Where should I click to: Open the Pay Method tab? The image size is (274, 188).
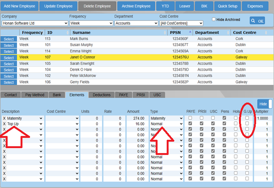(35, 95)
